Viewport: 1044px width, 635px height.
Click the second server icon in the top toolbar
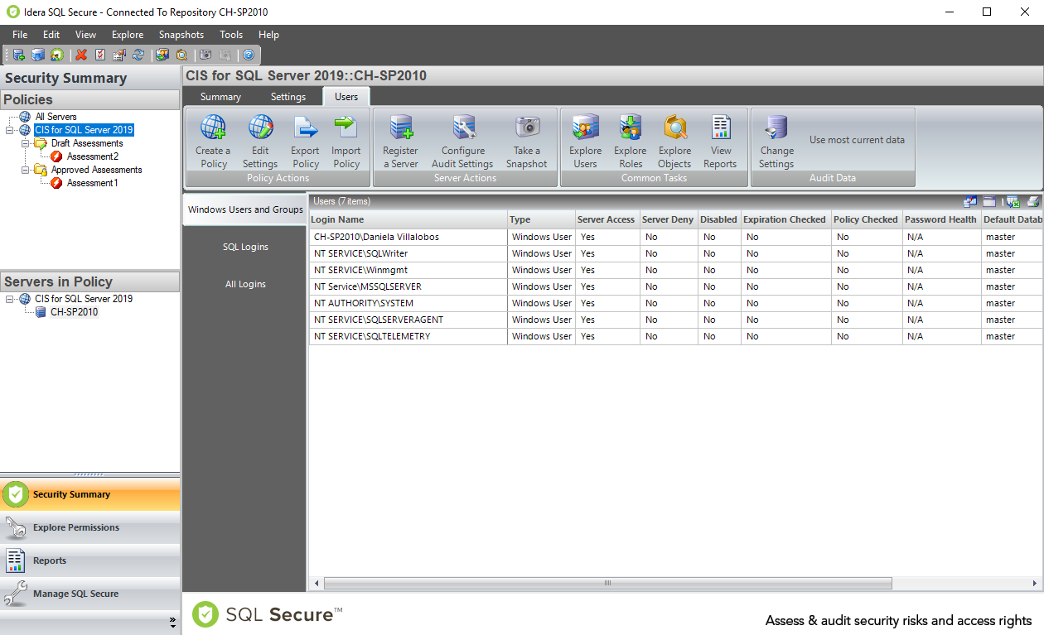coord(38,55)
